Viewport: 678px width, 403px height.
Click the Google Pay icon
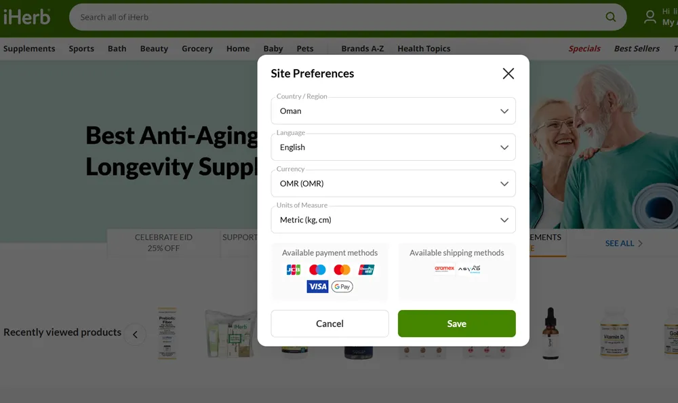click(x=342, y=286)
